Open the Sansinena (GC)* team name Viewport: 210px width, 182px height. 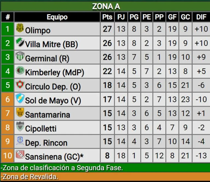point(54,157)
